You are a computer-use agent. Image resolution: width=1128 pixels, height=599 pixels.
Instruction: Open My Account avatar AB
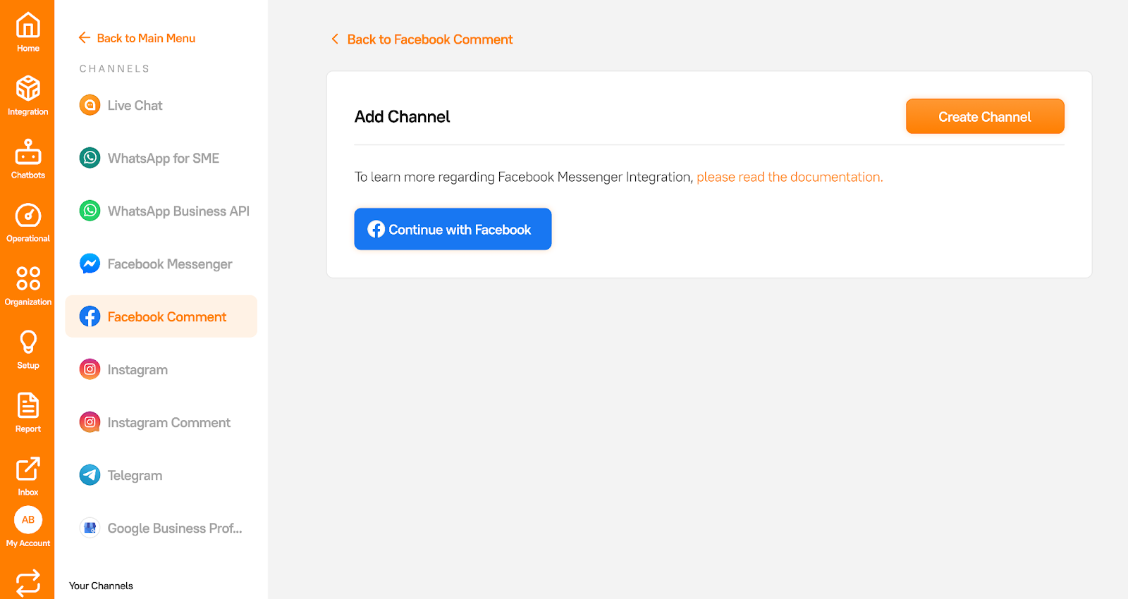[x=28, y=520]
